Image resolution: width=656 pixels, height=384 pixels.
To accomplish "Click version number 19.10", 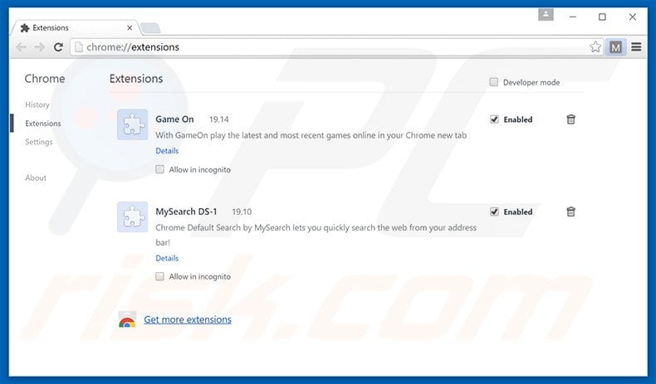I will pyautogui.click(x=242, y=211).
